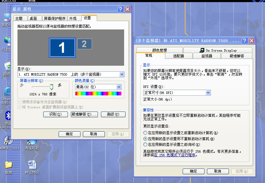
Task: Switch to the 桌面 tab
Action: pyautogui.click(x=35, y=18)
